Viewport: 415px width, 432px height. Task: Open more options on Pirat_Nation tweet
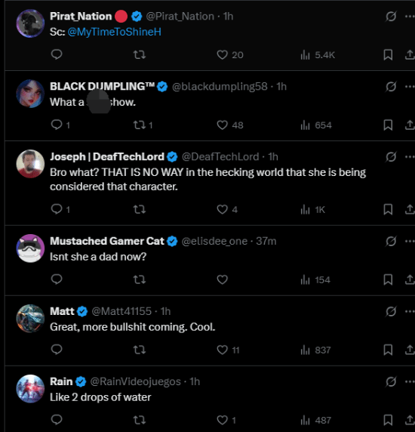point(410,17)
